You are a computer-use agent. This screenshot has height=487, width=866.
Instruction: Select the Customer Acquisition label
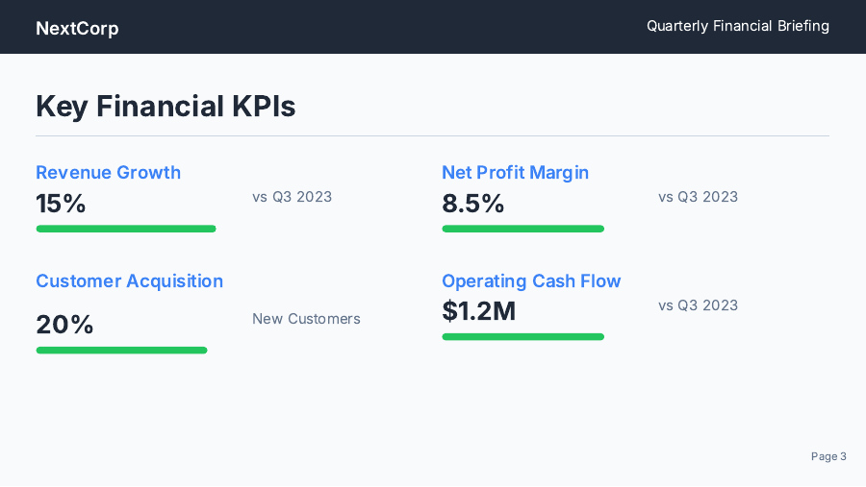click(x=129, y=280)
